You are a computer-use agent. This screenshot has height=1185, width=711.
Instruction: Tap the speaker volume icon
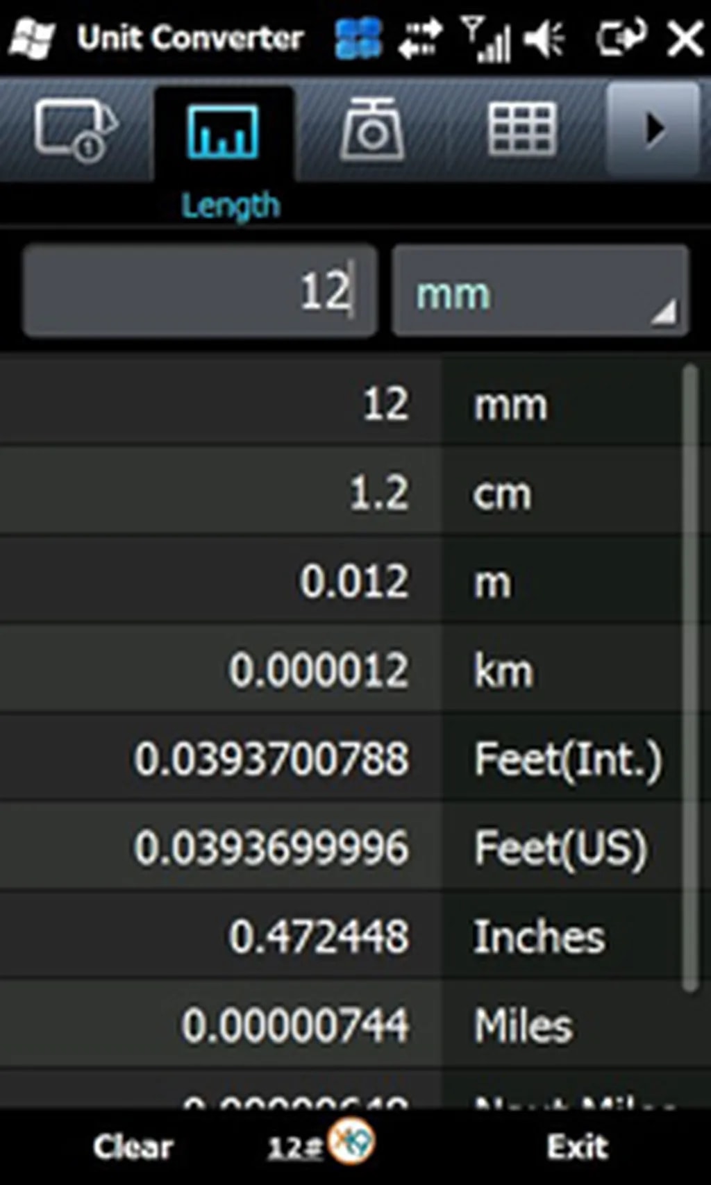pyautogui.click(x=545, y=38)
